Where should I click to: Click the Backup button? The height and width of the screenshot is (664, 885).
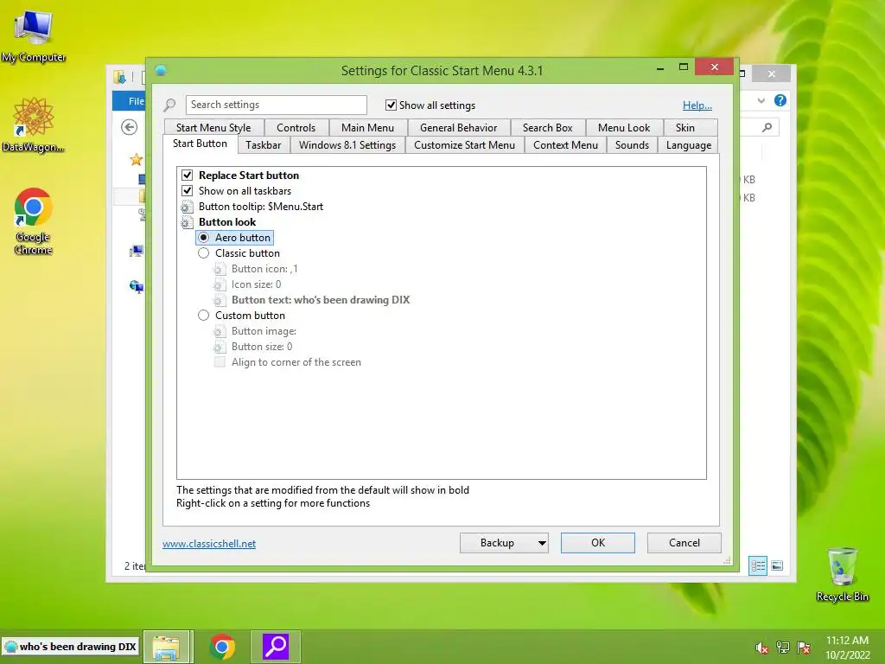coord(497,543)
